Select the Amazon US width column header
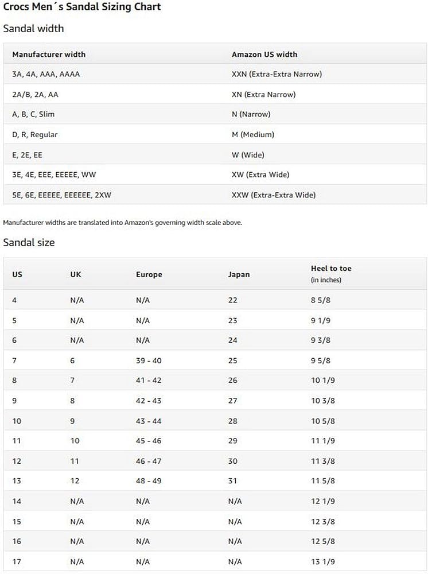The width and height of the screenshot is (428, 574). (x=264, y=55)
